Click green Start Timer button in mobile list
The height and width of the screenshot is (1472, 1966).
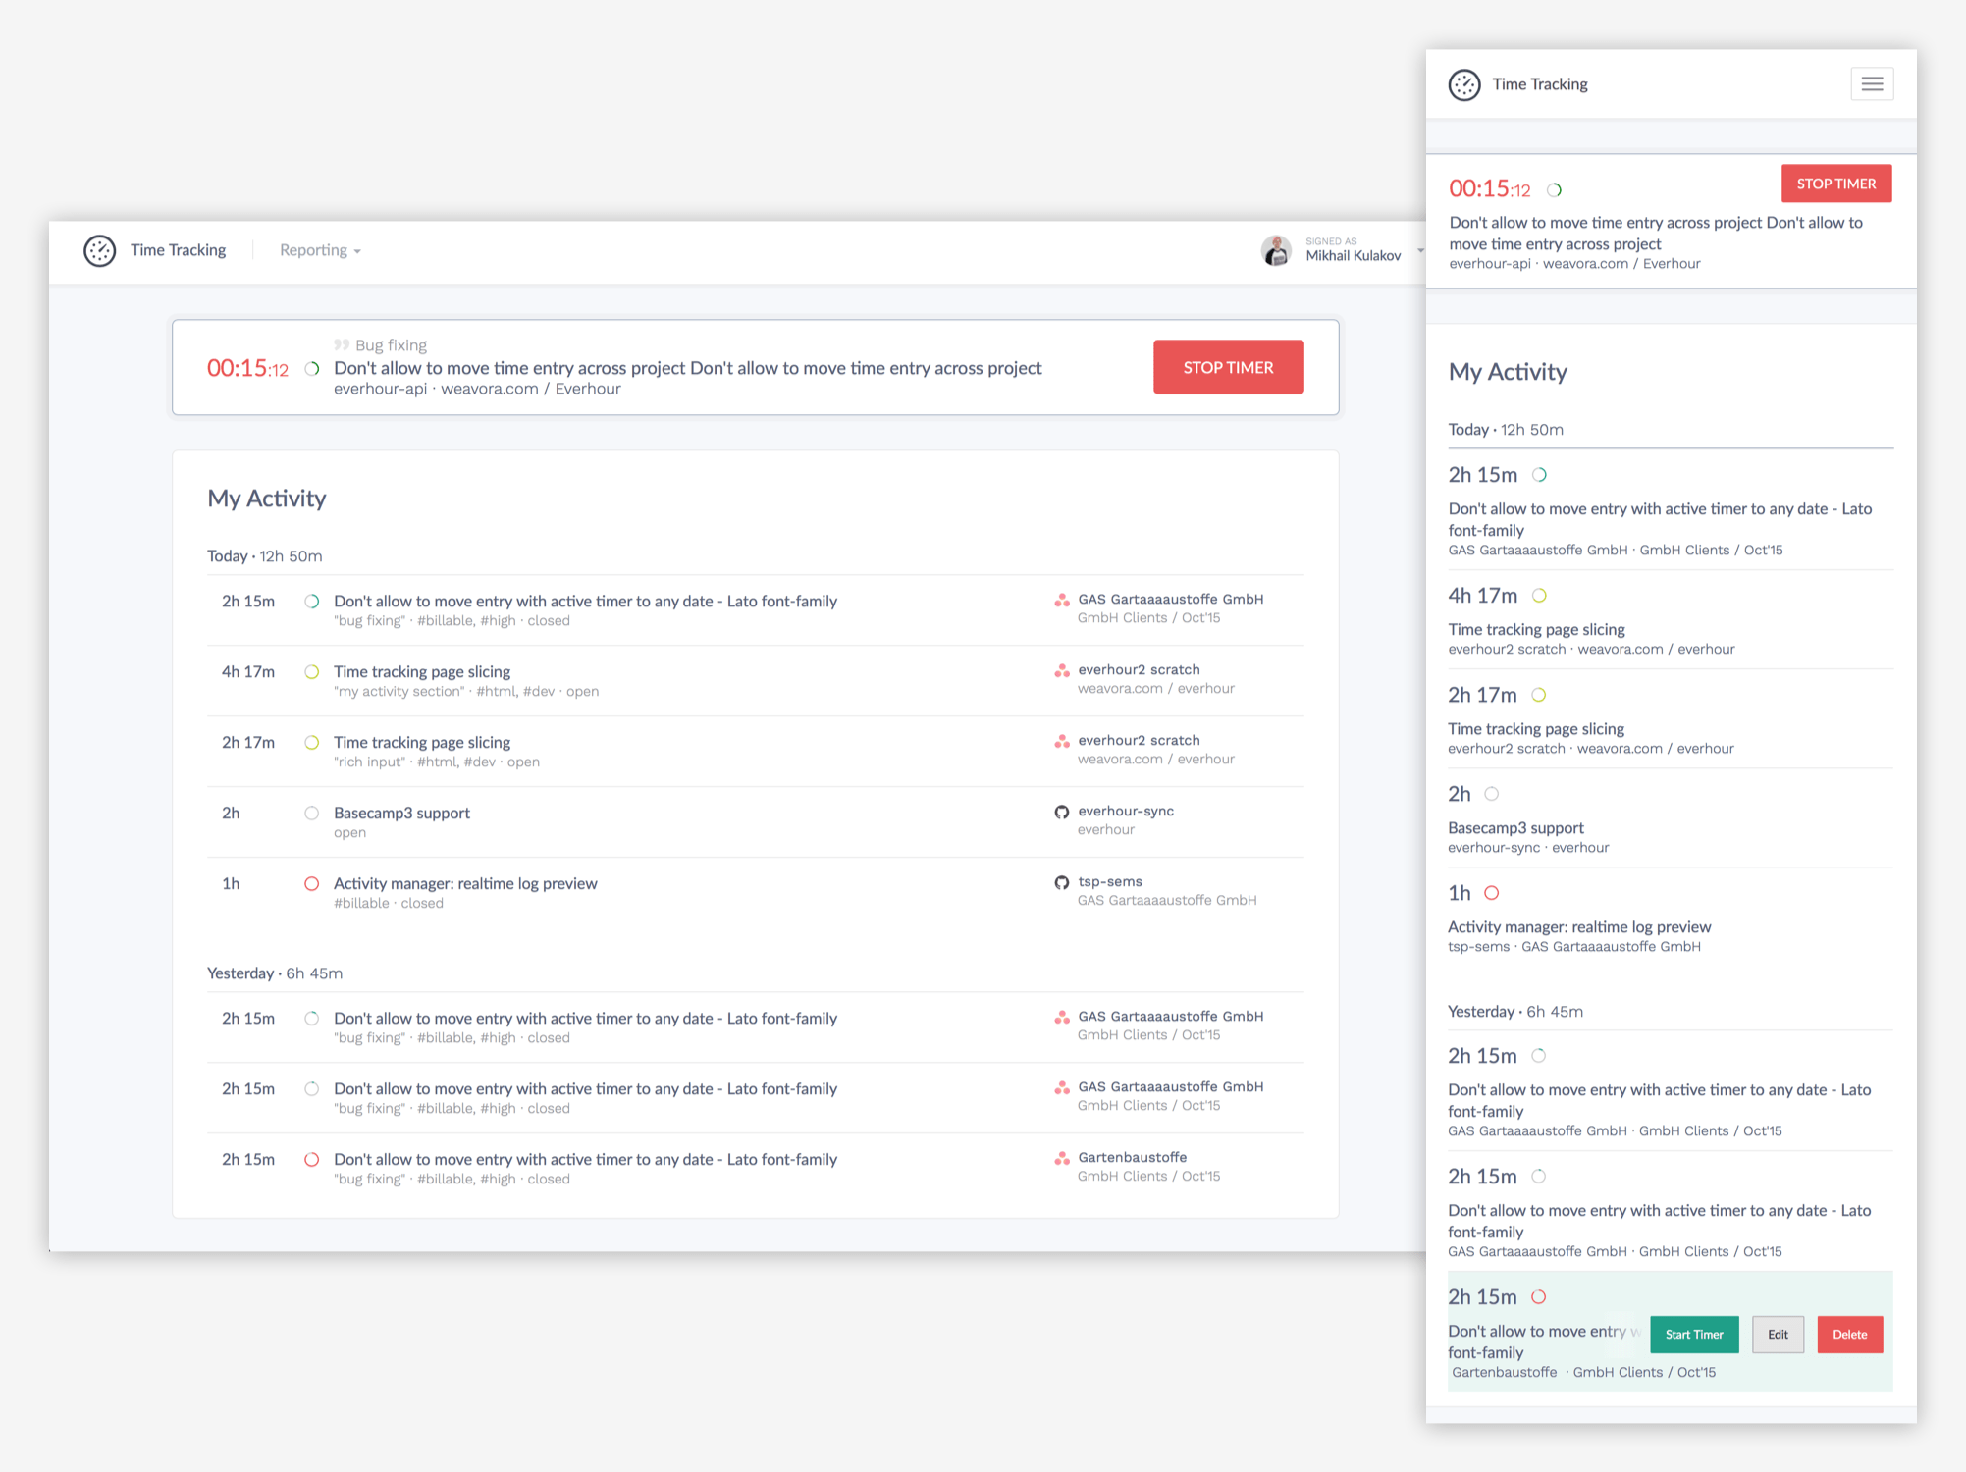pos(1693,1335)
